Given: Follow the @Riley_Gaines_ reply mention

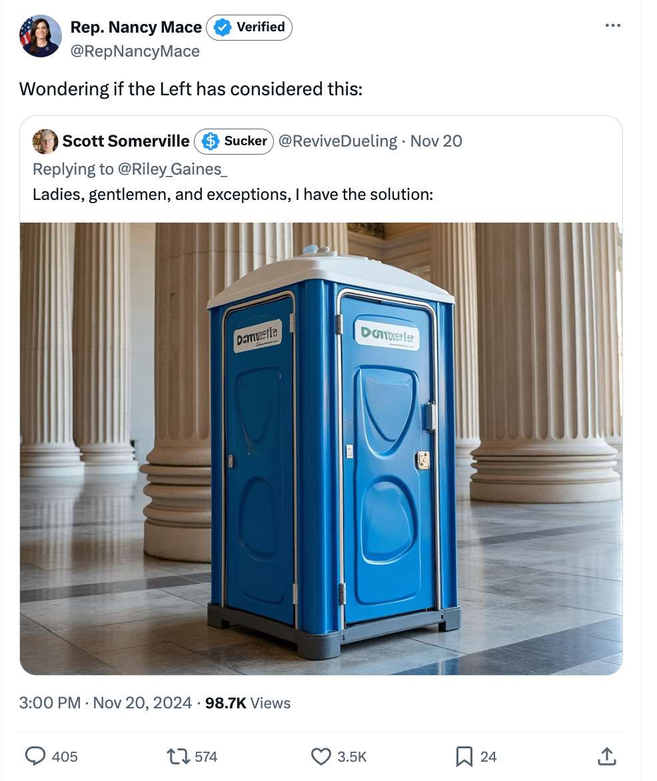Looking at the screenshot, I should (x=173, y=169).
